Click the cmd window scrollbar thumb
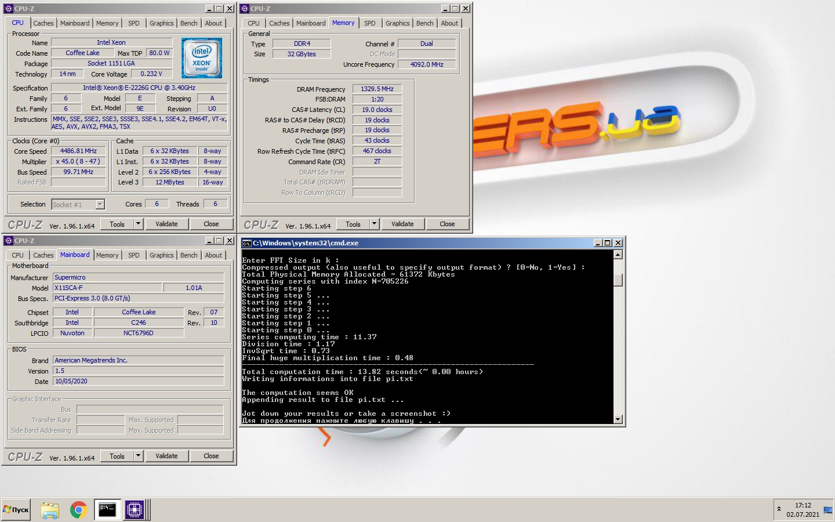835x522 pixels. [618, 280]
